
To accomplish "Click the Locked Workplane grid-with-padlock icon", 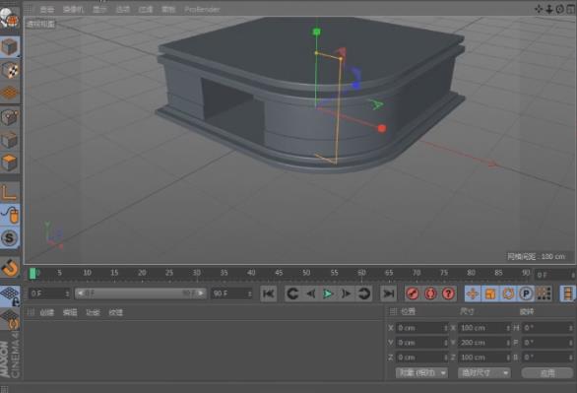I will (x=10, y=295).
